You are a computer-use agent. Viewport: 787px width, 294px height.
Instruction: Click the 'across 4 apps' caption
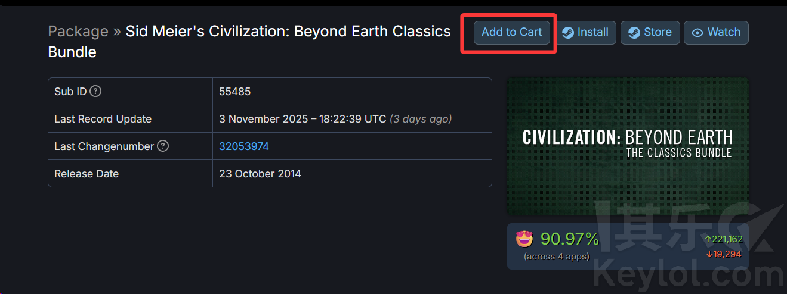(x=556, y=257)
